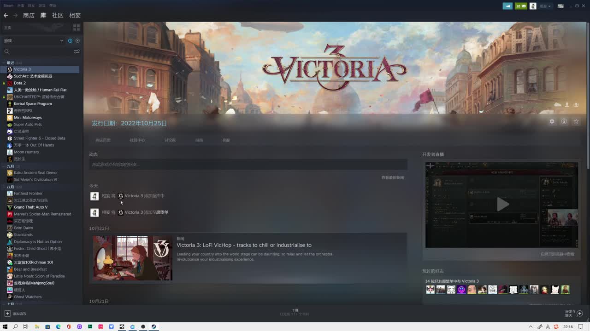Open the 相妄 profile tab
Image resolution: width=590 pixels, height=331 pixels.
(x=75, y=15)
